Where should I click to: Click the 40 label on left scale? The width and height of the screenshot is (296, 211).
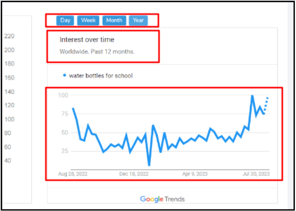click(x=8, y=160)
